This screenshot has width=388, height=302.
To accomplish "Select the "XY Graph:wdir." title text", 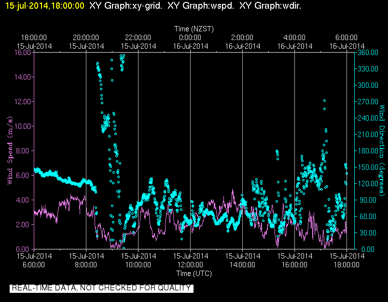I will point(270,6).
